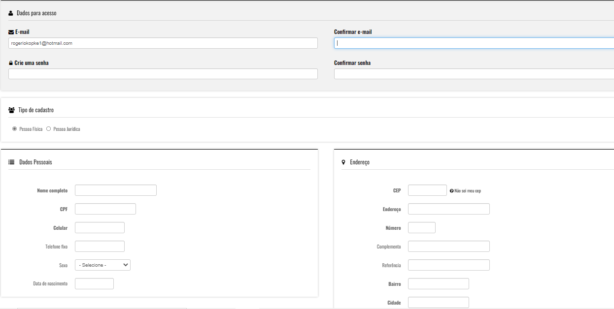Click the CEP input box
Screen dimensions: 614x309
click(x=427, y=190)
